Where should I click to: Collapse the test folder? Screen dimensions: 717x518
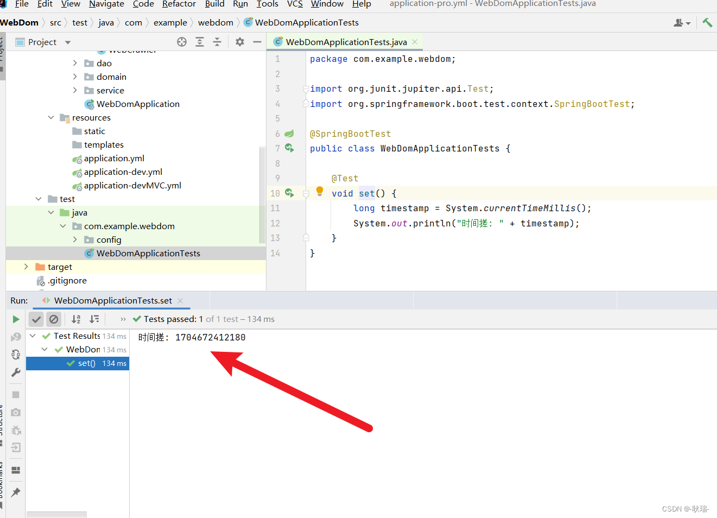(39, 199)
